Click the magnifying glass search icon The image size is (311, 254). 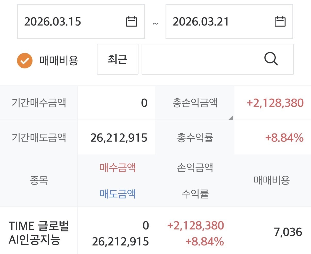pyautogui.click(x=271, y=59)
